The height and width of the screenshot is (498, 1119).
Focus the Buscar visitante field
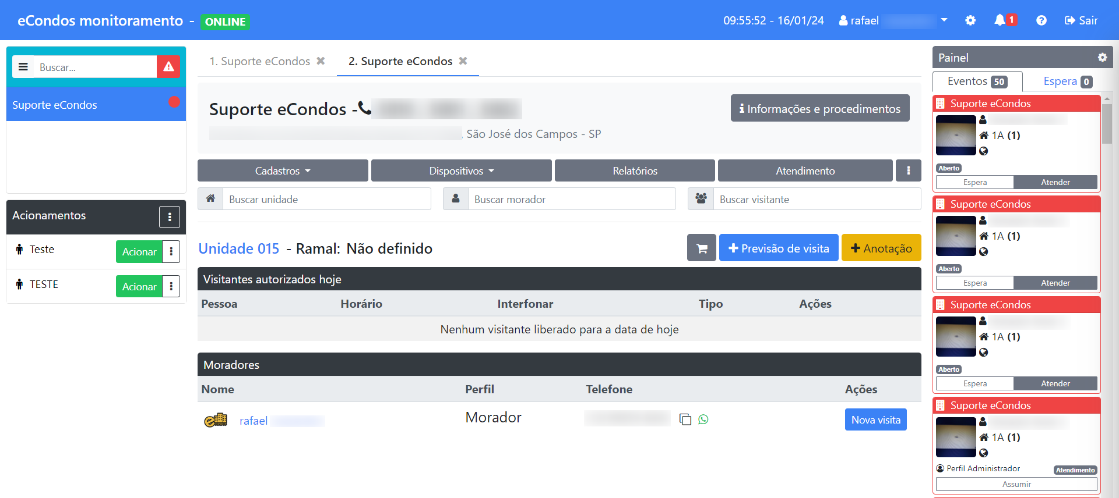pos(817,199)
